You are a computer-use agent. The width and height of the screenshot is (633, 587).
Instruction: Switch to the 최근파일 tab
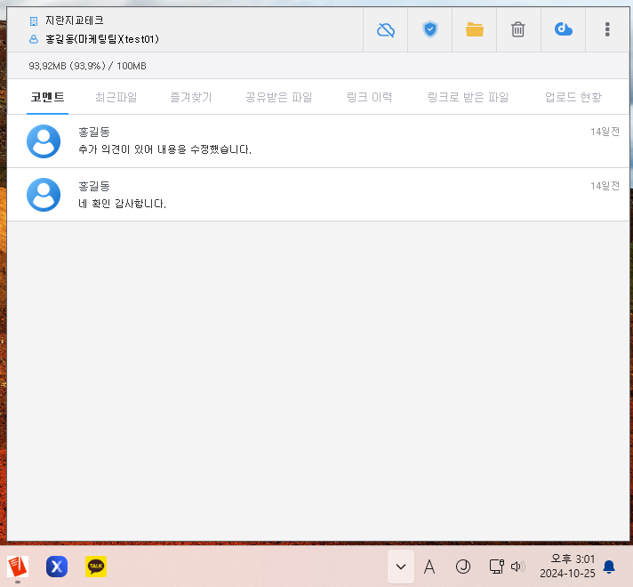point(116,97)
